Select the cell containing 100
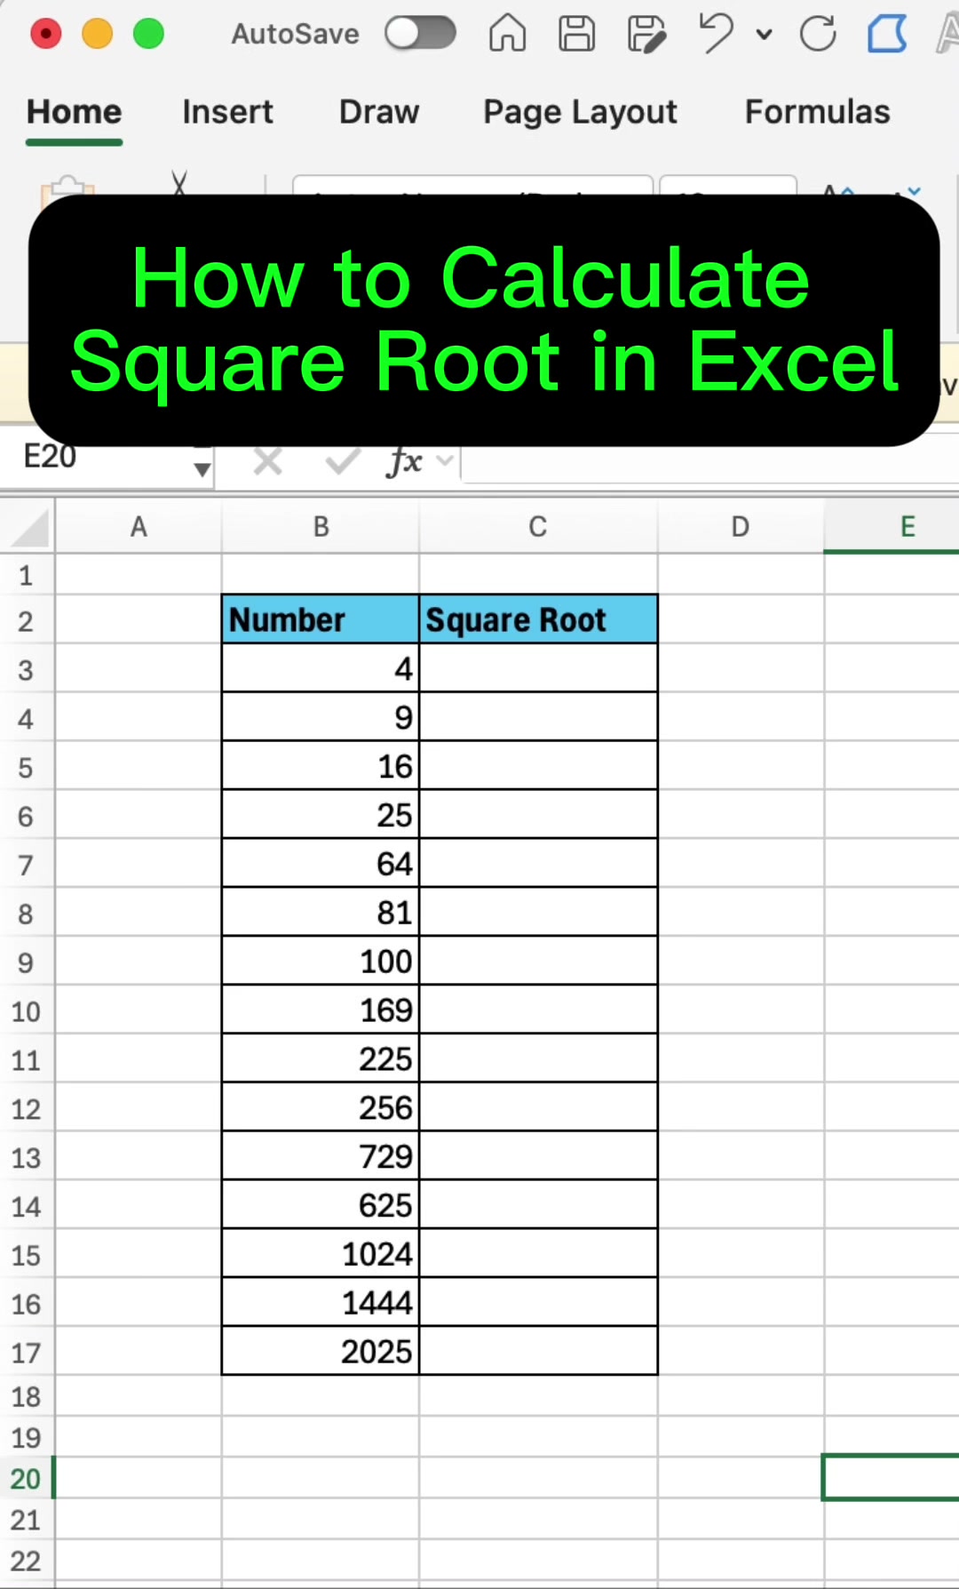Image resolution: width=959 pixels, height=1589 pixels. coord(321,962)
